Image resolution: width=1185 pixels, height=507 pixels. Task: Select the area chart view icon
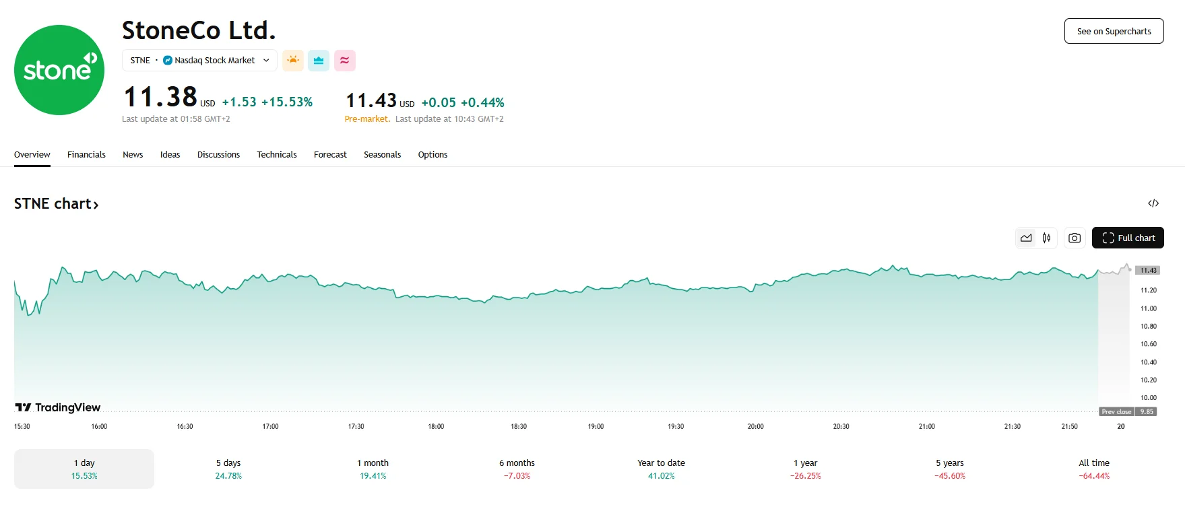pos(1026,238)
